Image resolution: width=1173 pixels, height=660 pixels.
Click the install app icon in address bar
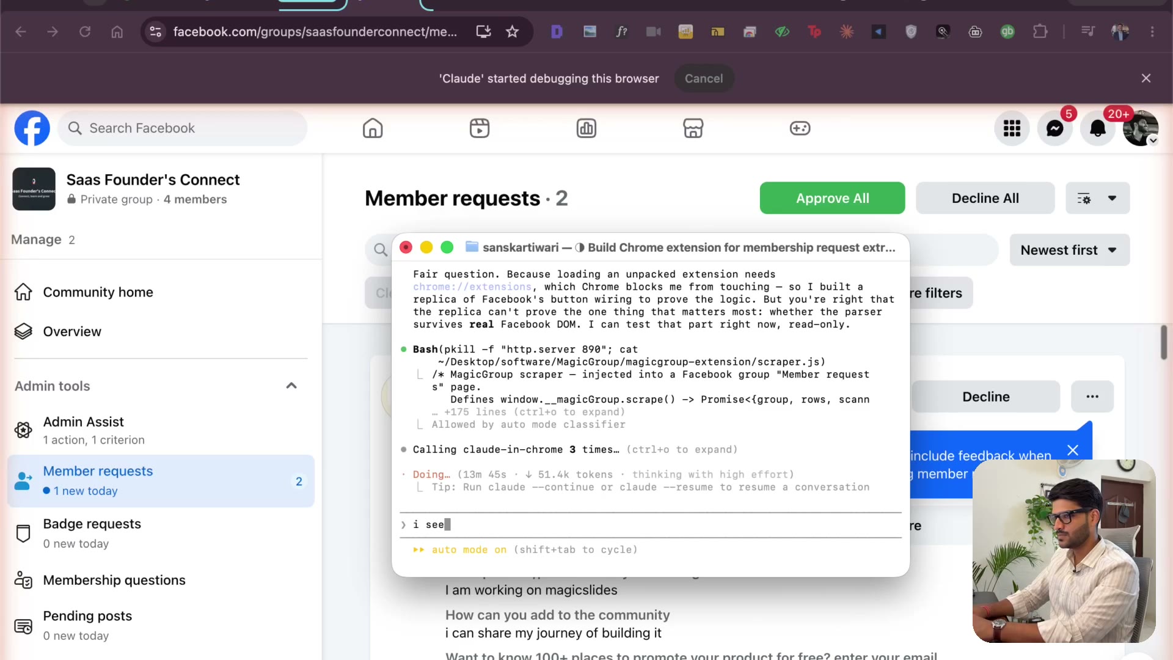click(x=483, y=32)
